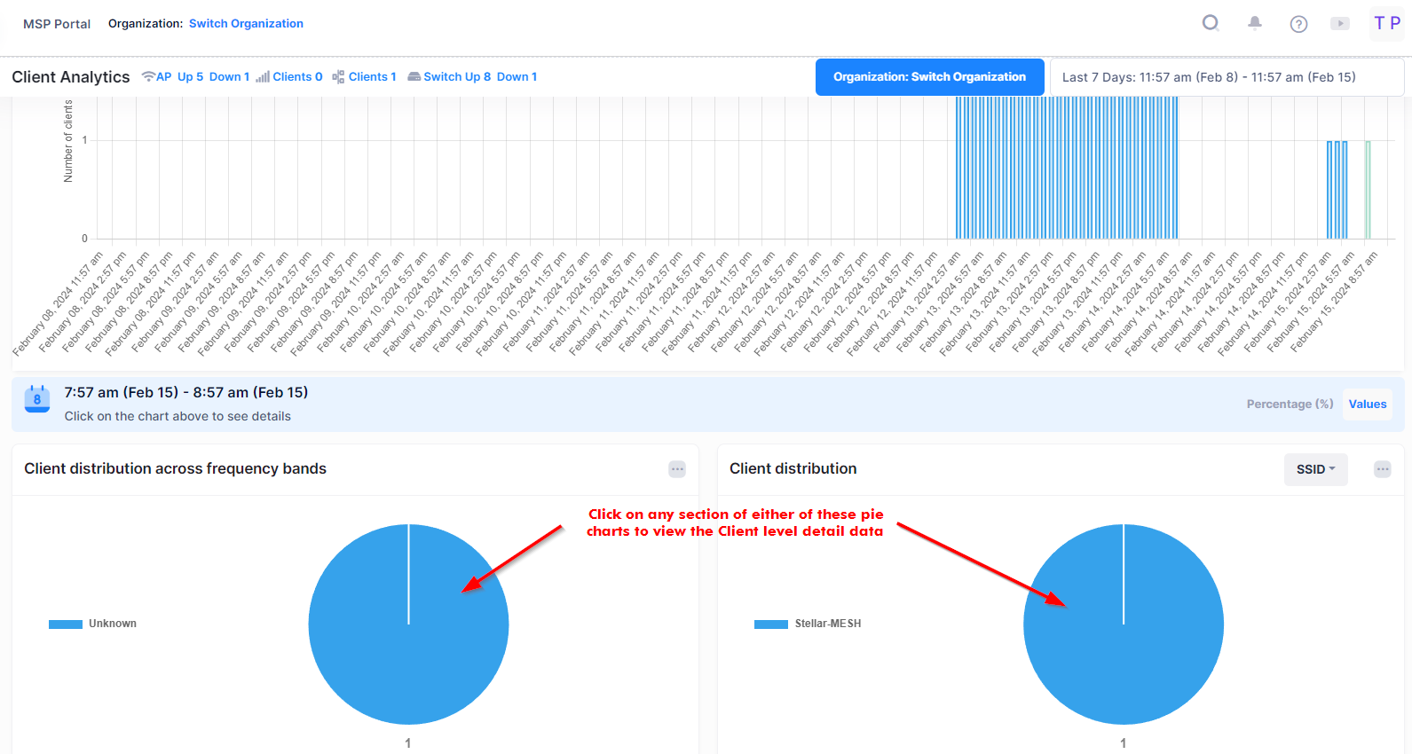Open the TP user profile avatar
The height and width of the screenshot is (754, 1412).
coord(1386,24)
